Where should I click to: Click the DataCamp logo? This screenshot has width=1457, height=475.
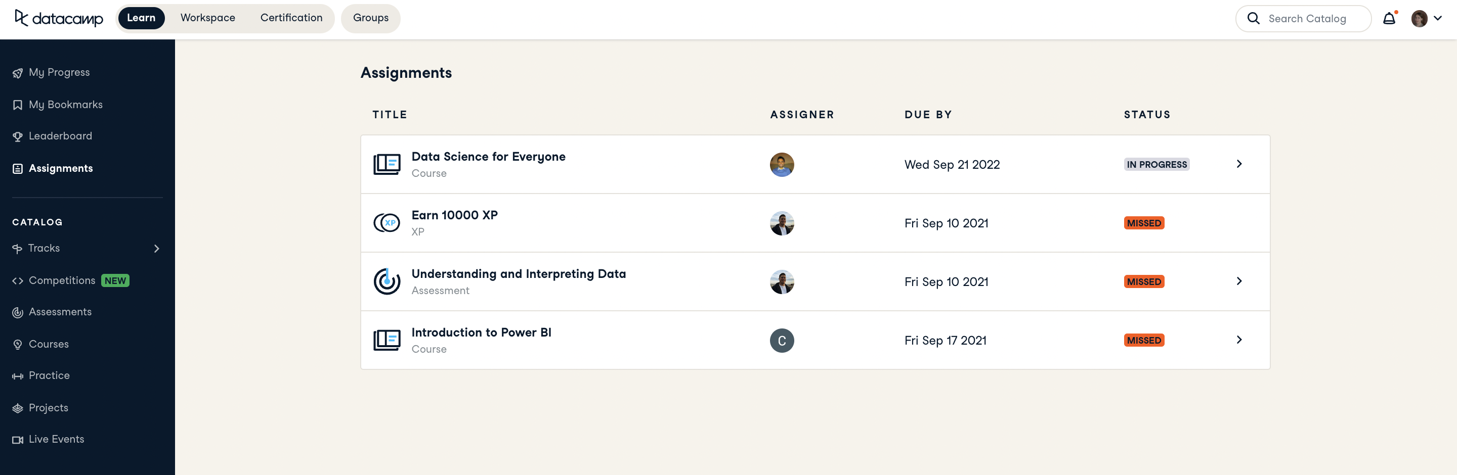[59, 19]
